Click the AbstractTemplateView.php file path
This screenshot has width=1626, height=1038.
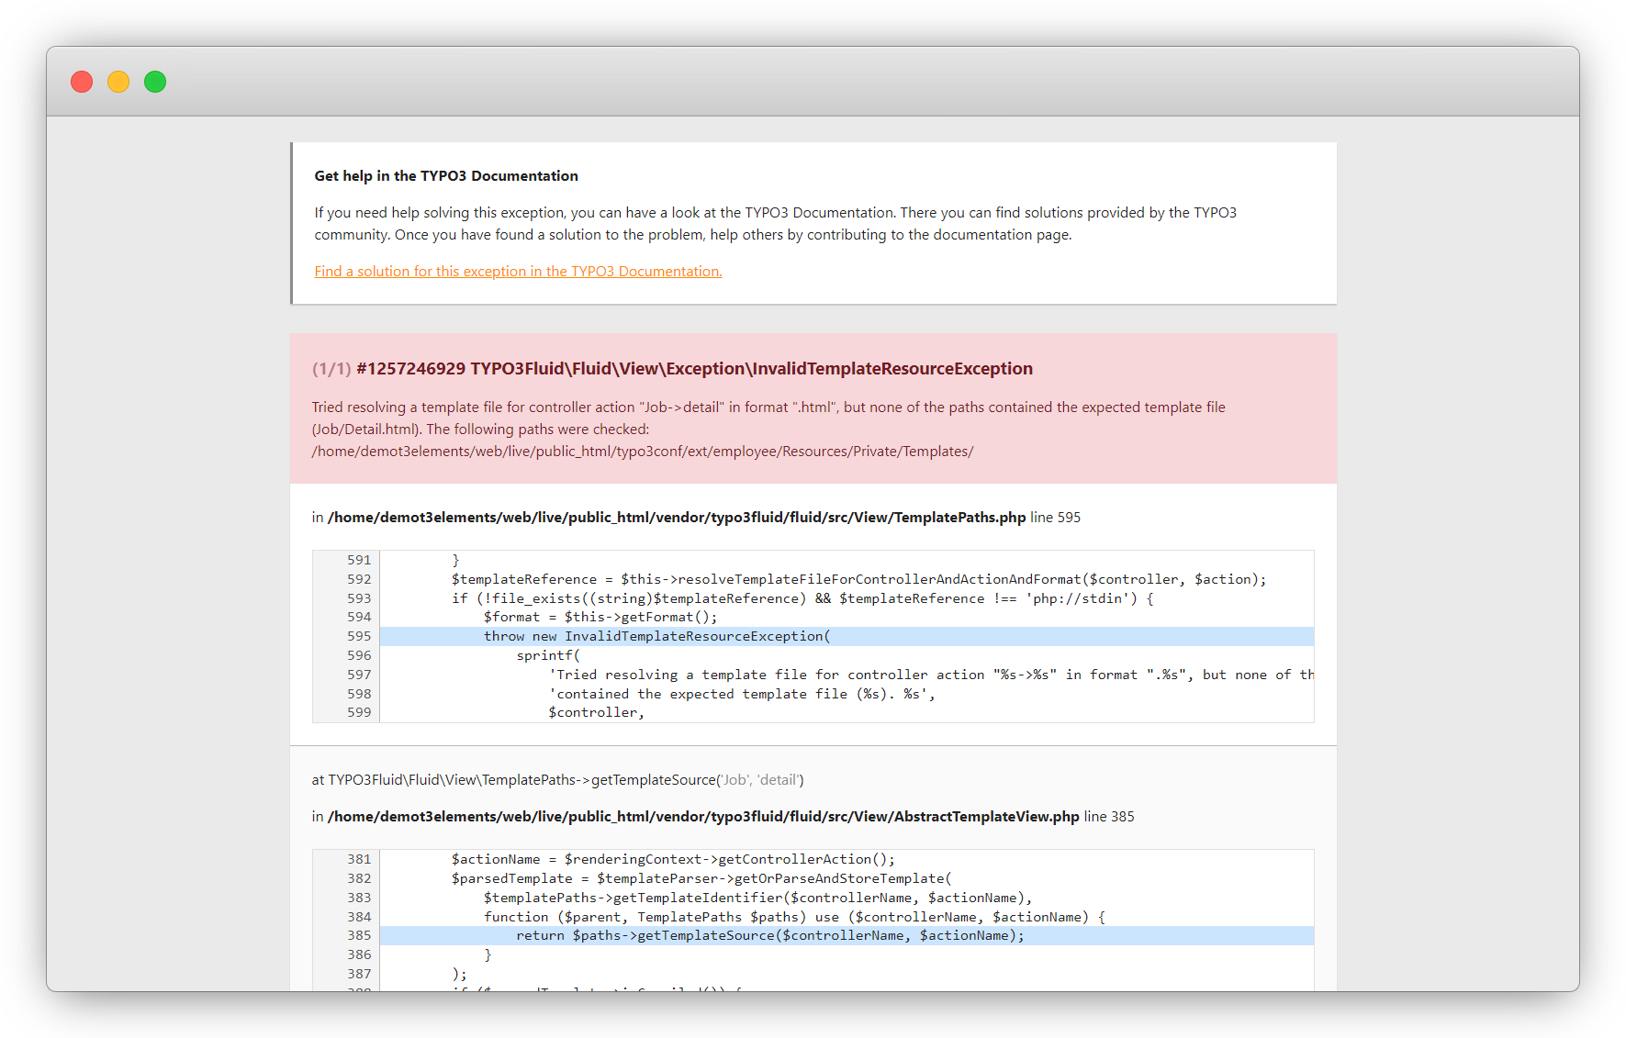click(x=702, y=817)
